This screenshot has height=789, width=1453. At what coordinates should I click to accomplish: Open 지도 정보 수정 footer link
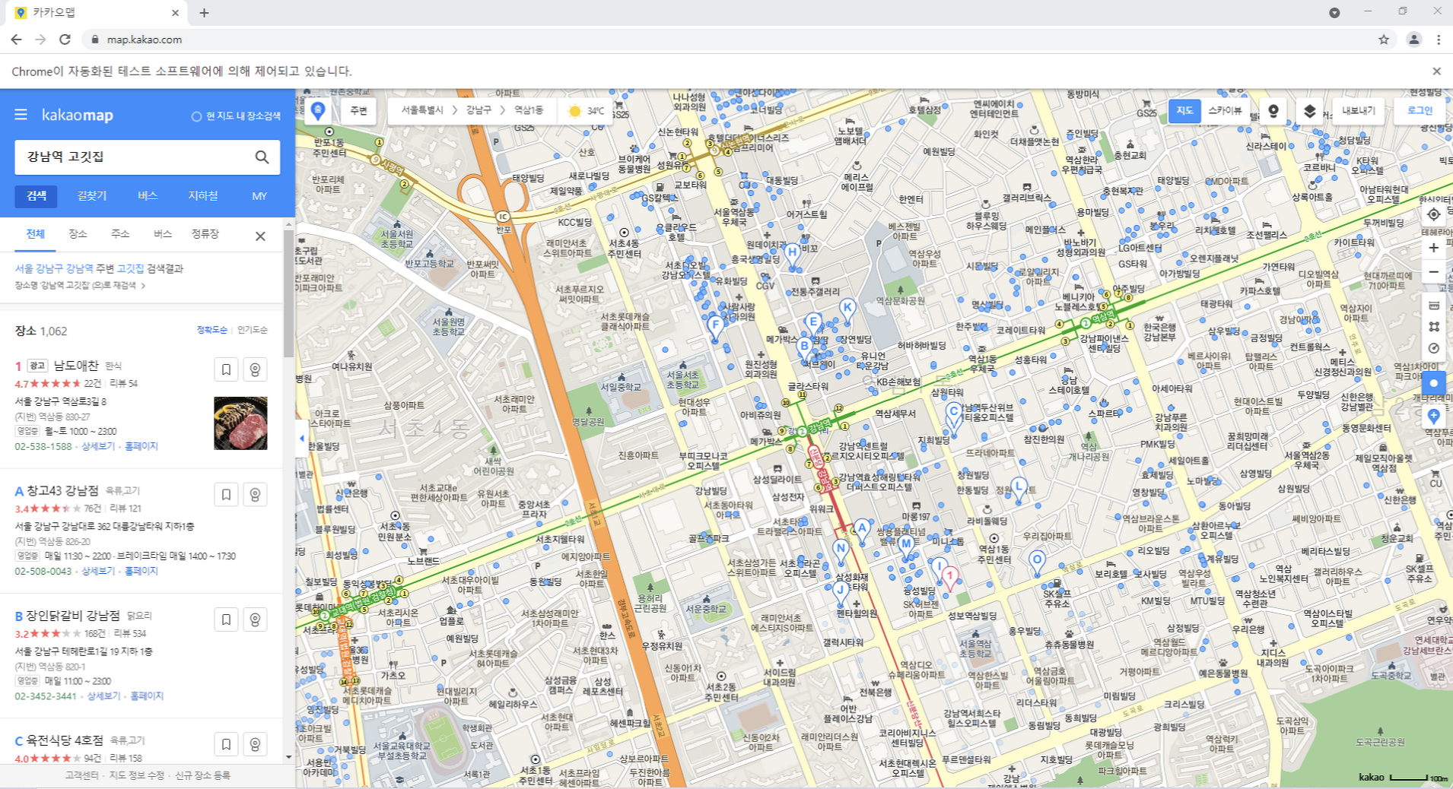pyautogui.click(x=137, y=775)
